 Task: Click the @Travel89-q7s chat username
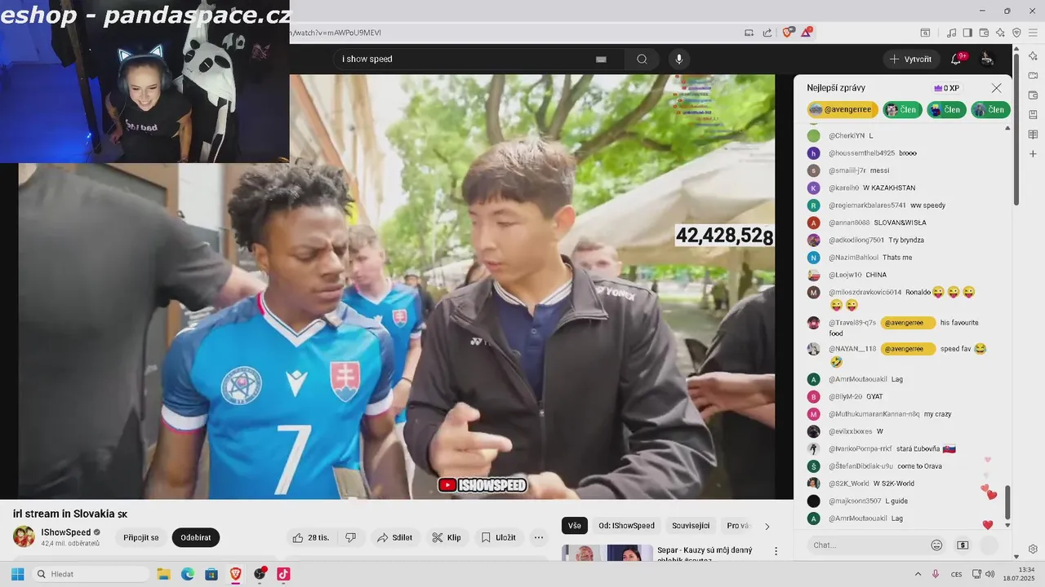click(852, 323)
